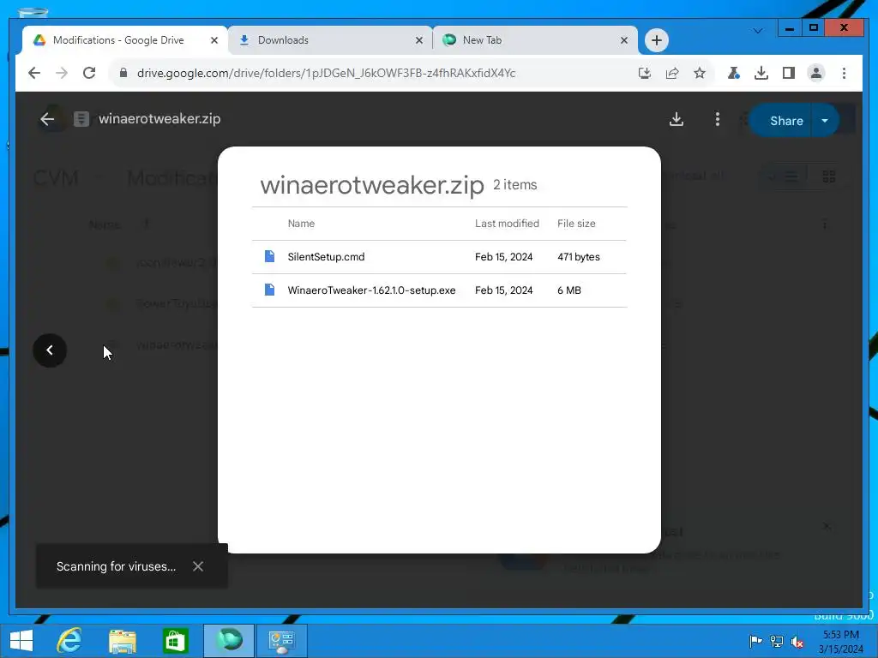Screen dimensions: 878x658
Task: Open the Windows Store taskbar icon
Action: (175, 641)
